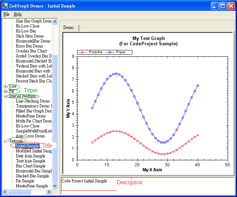The height and width of the screenshot is (197, 237).
Task: Select Stacked Bars with Labels item
Action: point(34,76)
